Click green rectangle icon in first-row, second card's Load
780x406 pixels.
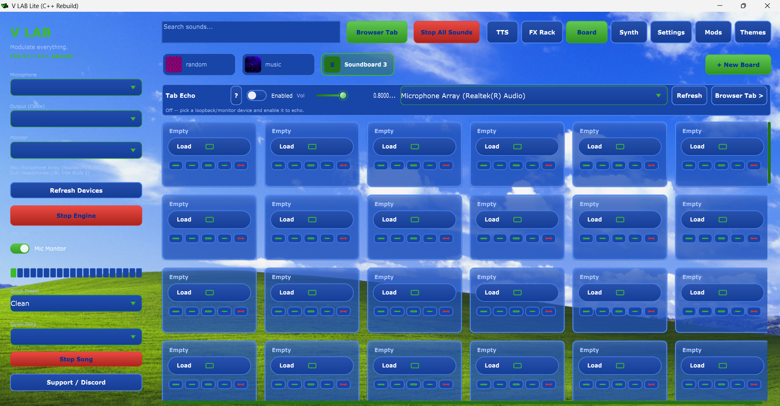click(x=312, y=146)
